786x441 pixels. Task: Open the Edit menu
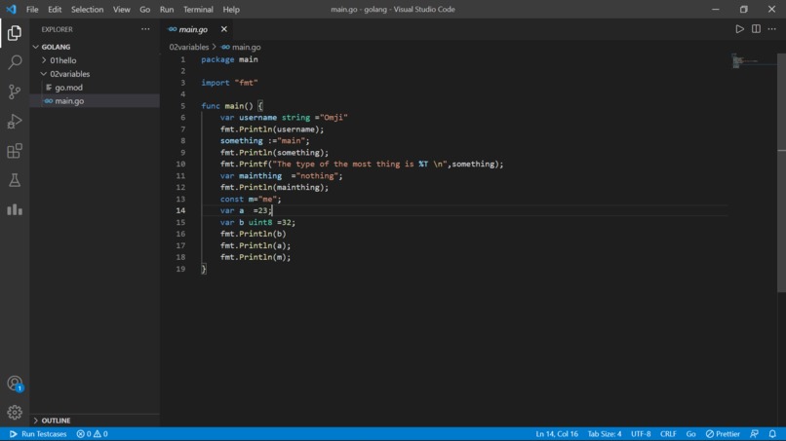click(x=55, y=9)
